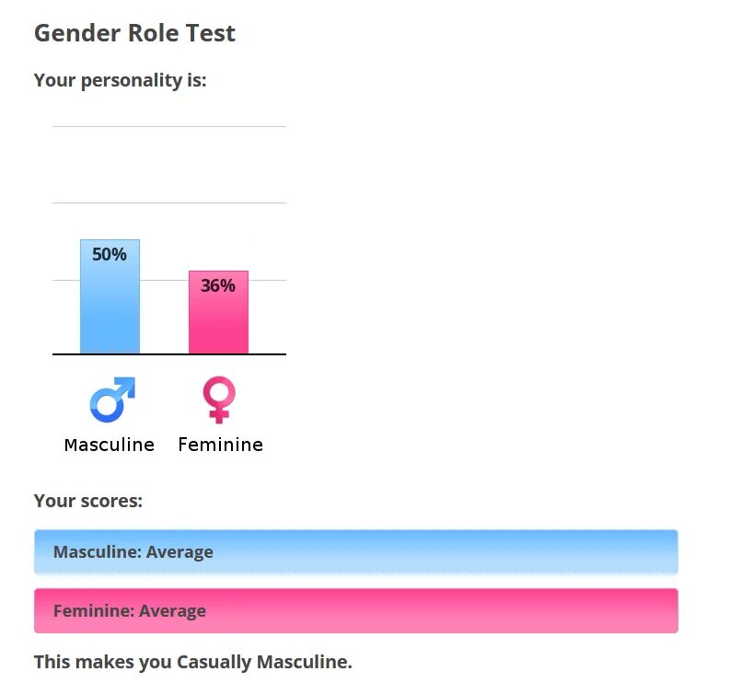Click the pink female symbol icon

[219, 399]
